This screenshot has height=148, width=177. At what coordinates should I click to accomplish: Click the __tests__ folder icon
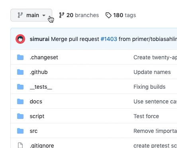(20, 87)
